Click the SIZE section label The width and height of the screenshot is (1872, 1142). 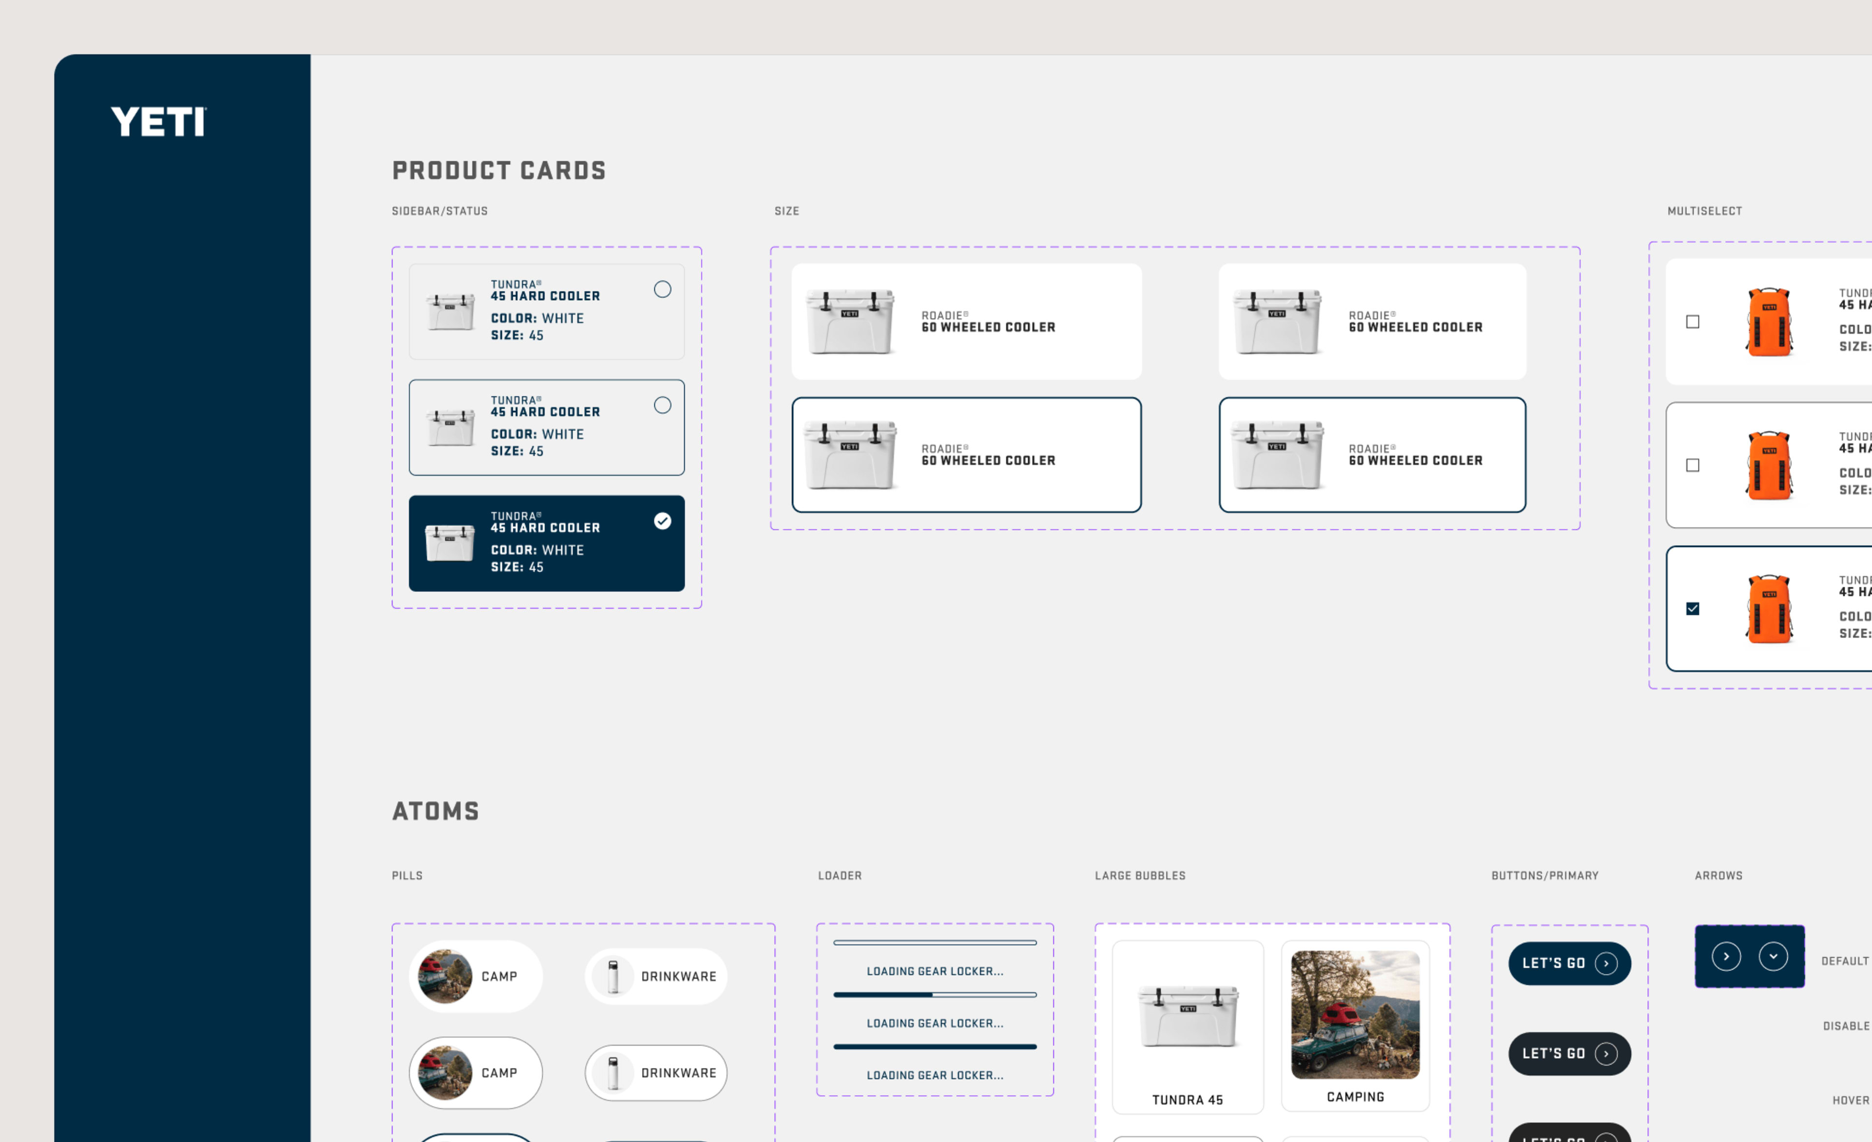[786, 211]
